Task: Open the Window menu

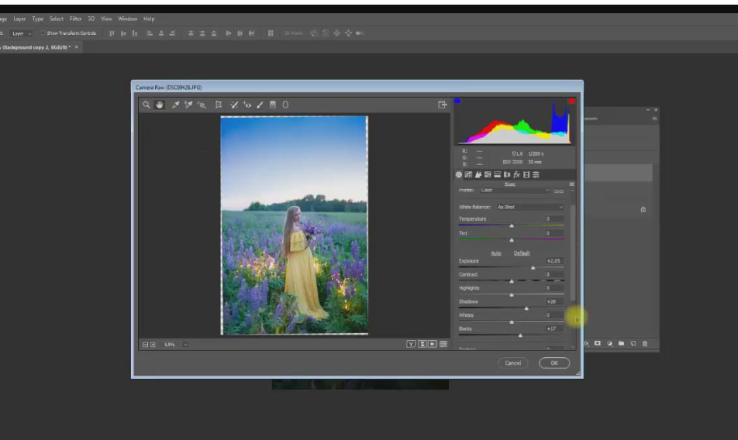Action: click(127, 19)
